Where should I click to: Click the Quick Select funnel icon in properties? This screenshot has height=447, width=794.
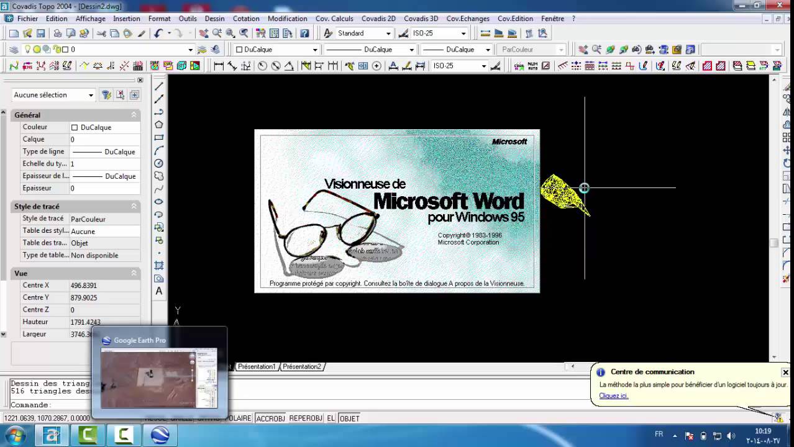[x=107, y=95]
